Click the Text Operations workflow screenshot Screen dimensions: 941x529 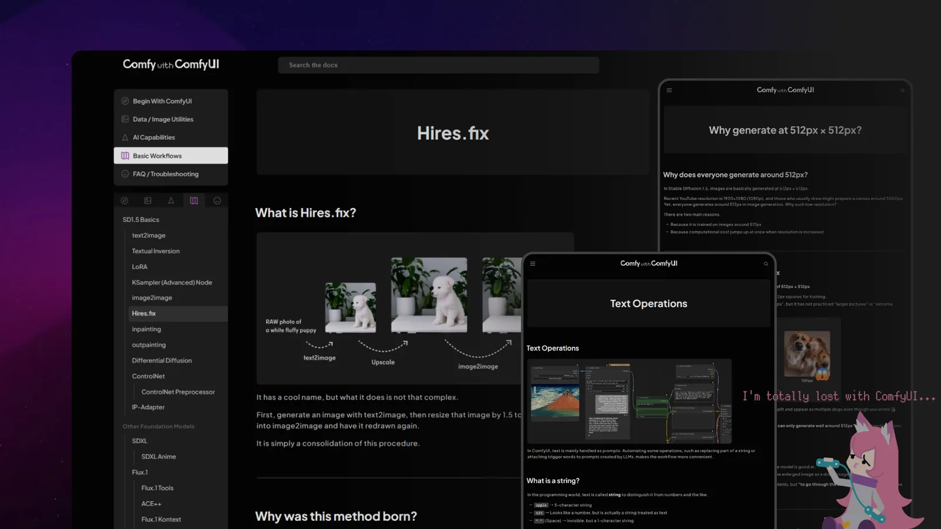629,401
